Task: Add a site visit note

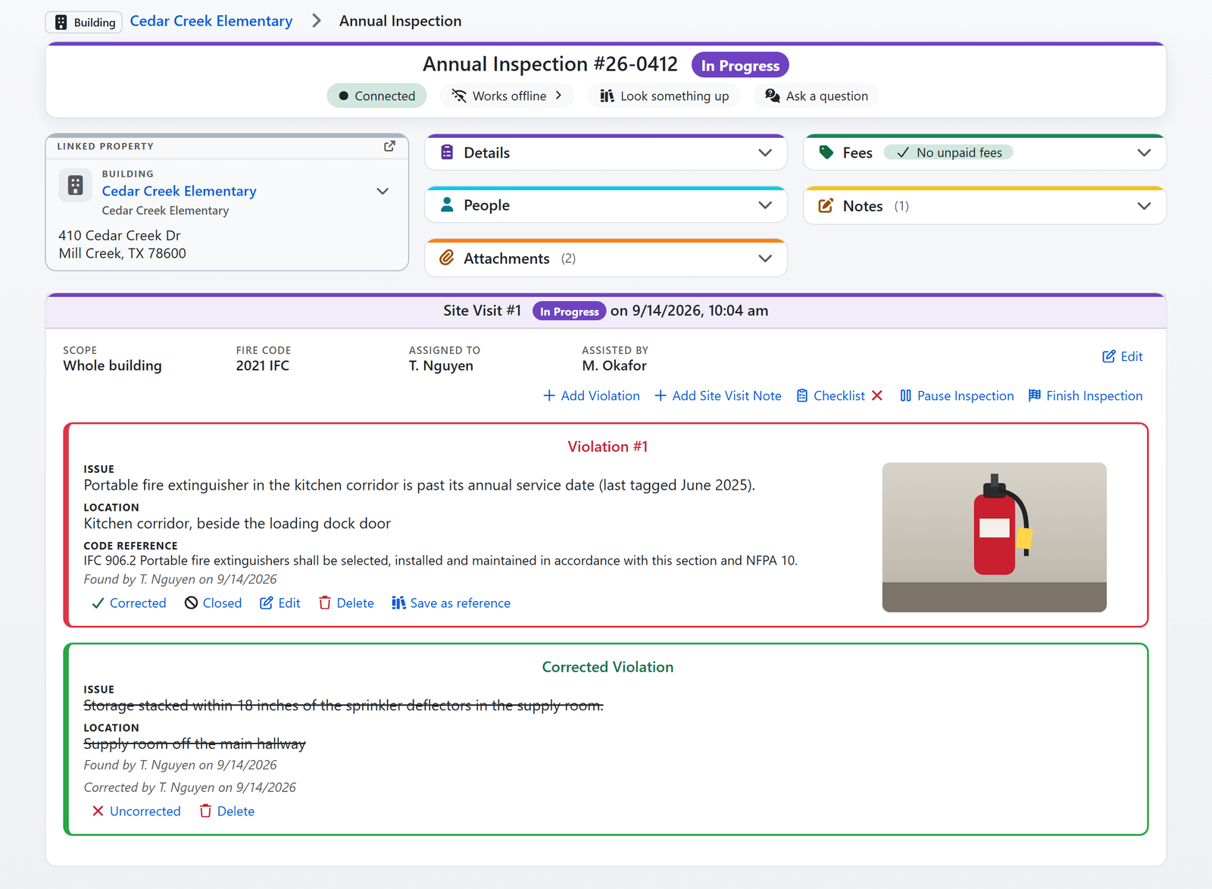Action: [x=718, y=396]
